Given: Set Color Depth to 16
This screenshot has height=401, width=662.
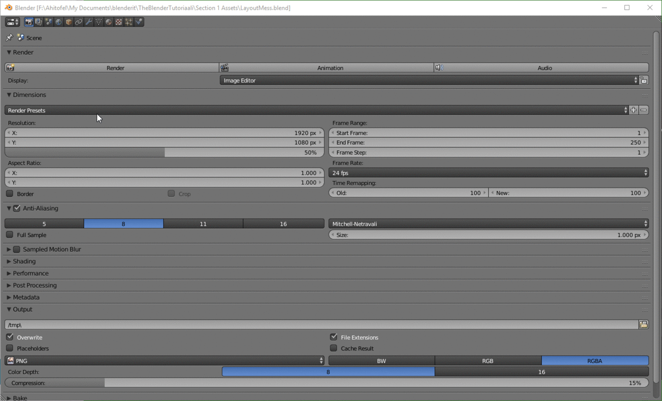Looking at the screenshot, I should (x=542, y=372).
